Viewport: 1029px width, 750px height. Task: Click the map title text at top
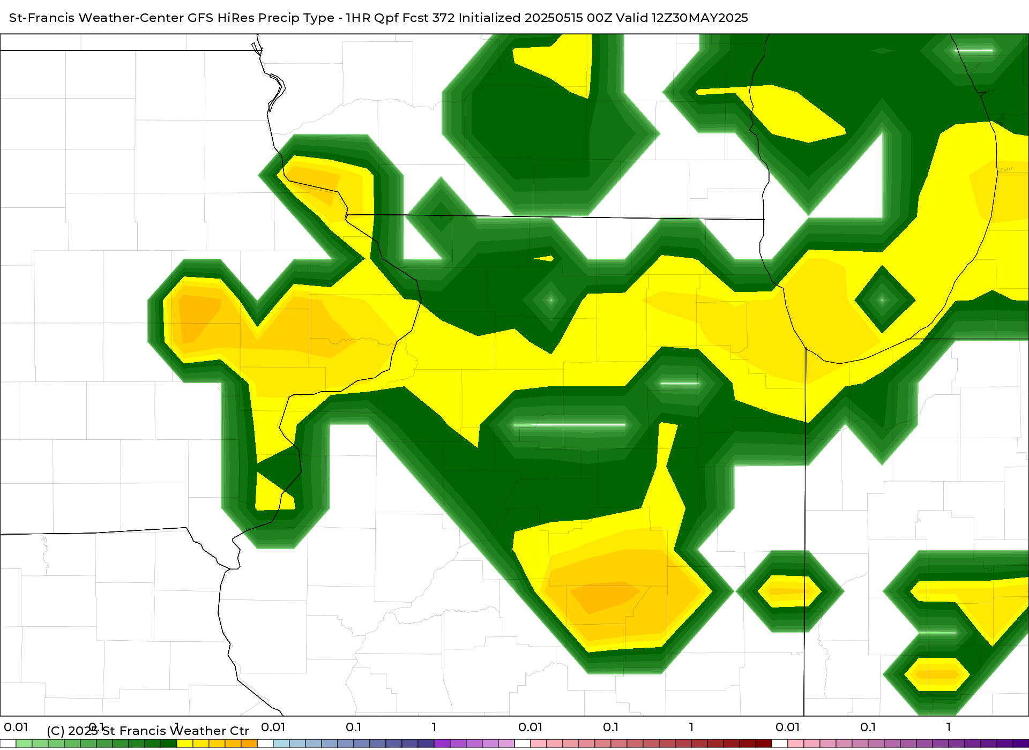coord(378,18)
